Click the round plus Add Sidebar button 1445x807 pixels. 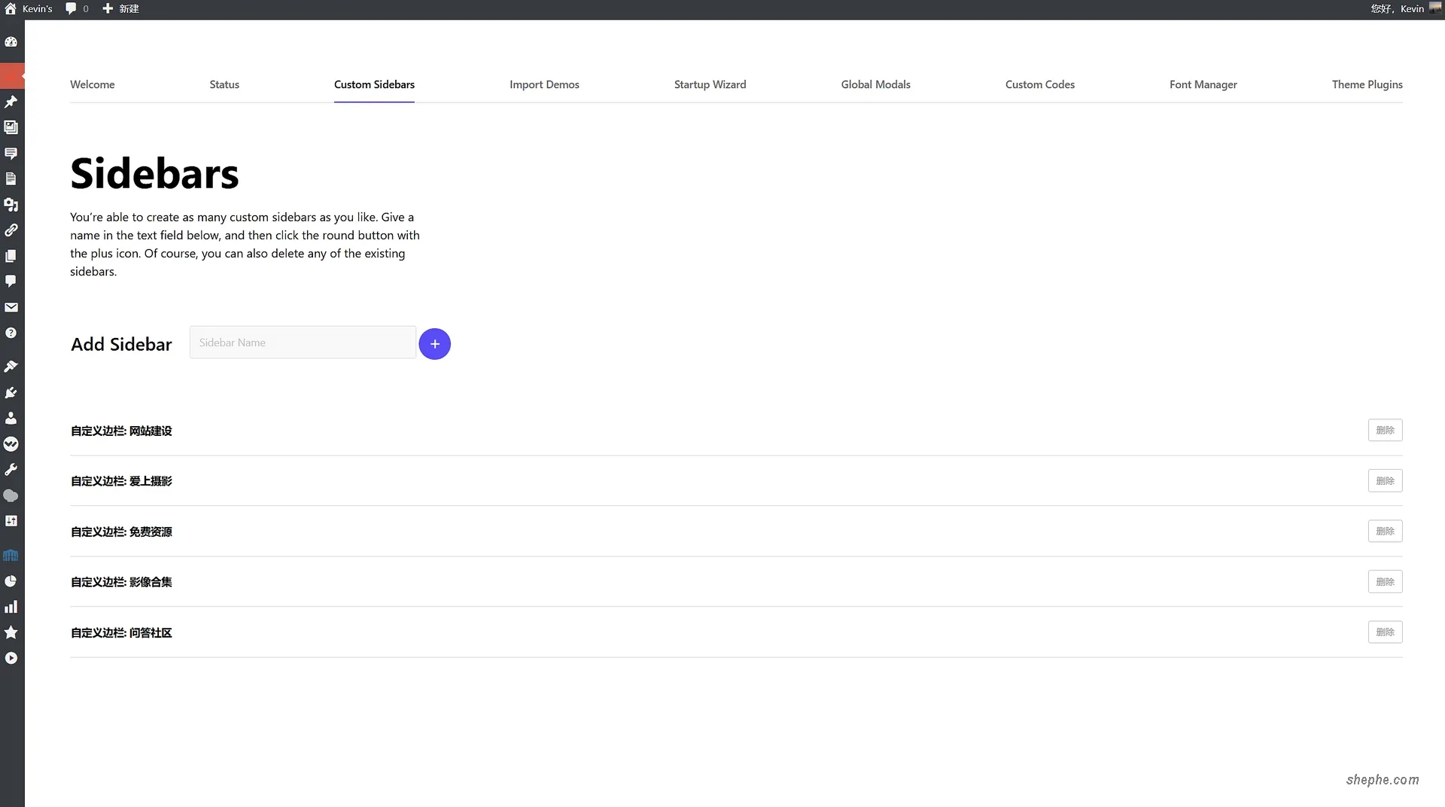[x=435, y=344]
